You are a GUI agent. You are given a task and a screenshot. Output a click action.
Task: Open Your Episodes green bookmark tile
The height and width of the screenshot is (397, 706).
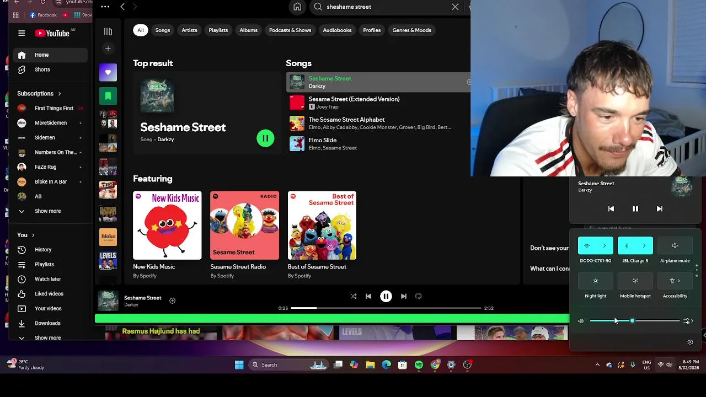tap(108, 96)
